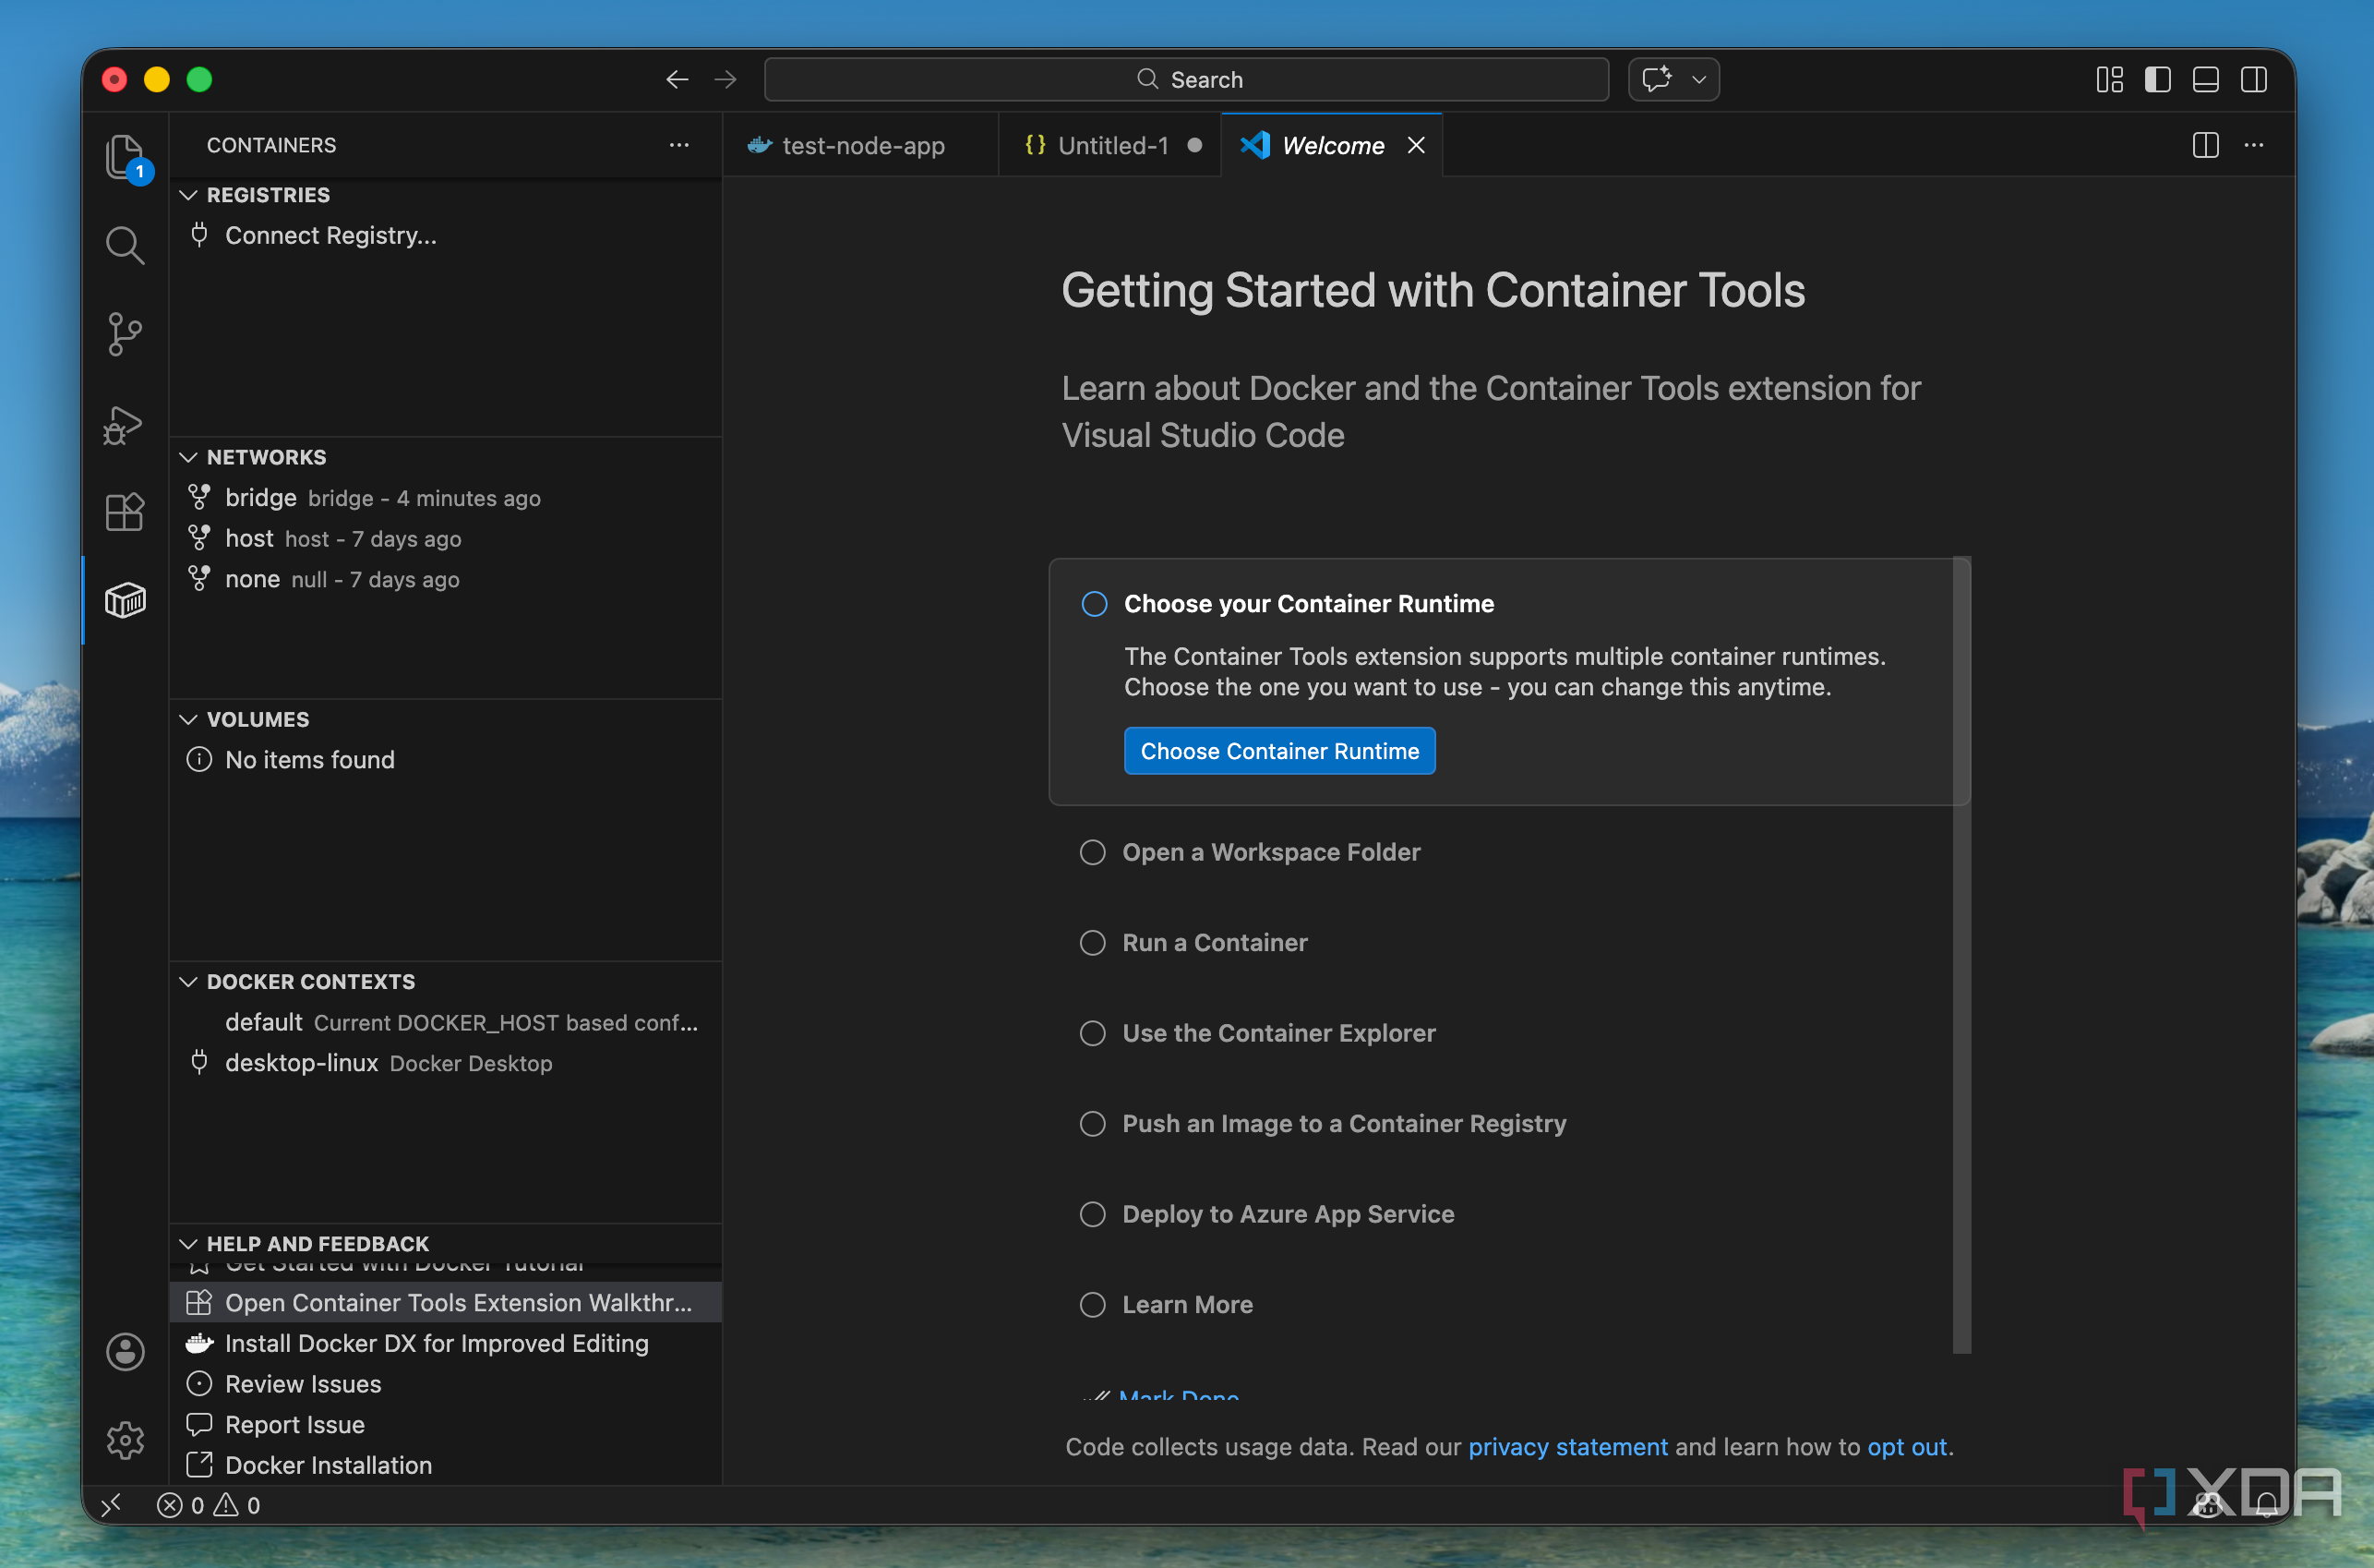Image resolution: width=2374 pixels, height=1568 pixels.
Task: Mark the Choose your Container Runtime step circle
Action: click(x=1095, y=604)
